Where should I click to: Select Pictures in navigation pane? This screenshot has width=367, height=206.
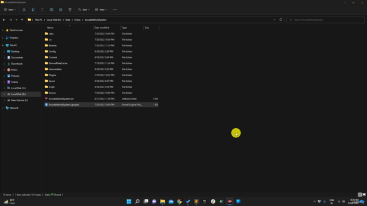point(15,76)
